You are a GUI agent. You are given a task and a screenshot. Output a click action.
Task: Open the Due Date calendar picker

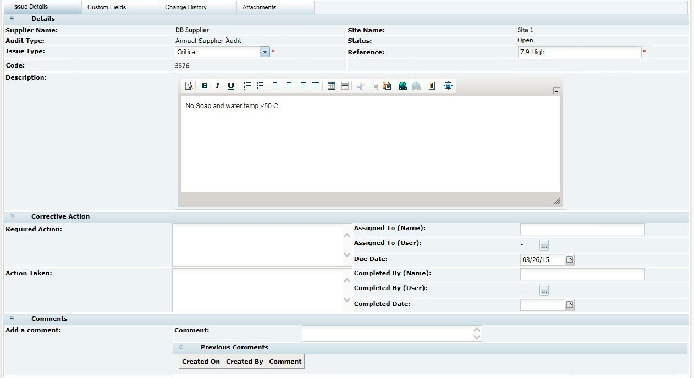(x=571, y=259)
